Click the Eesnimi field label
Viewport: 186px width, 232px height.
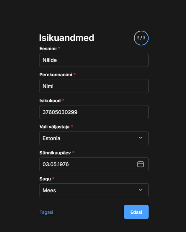pos(48,49)
